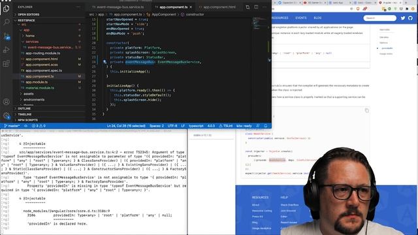This screenshot has height=235, width=418.
Task: Click Ln 24, Col 28 cursor position indicator
Action: [x=126, y=126]
